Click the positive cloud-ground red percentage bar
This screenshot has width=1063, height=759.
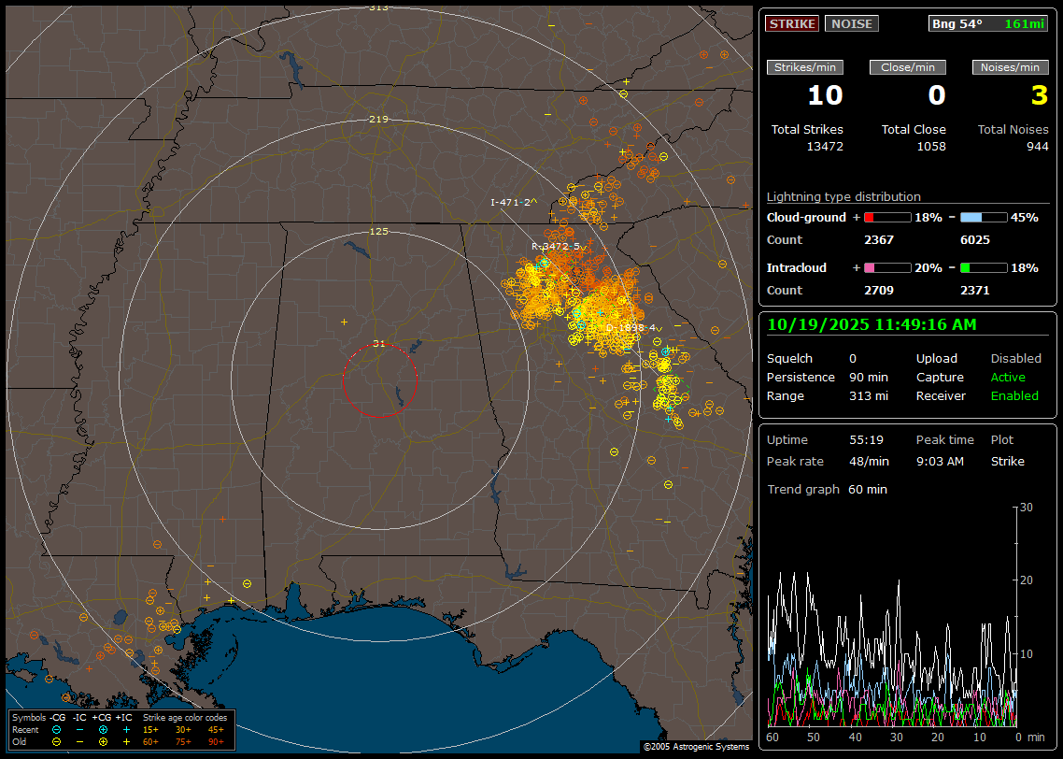(886, 217)
